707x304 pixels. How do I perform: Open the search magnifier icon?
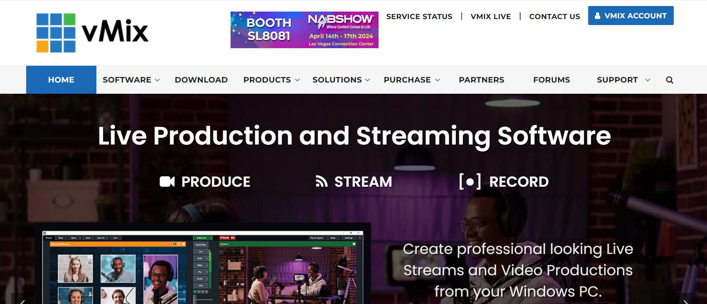669,80
